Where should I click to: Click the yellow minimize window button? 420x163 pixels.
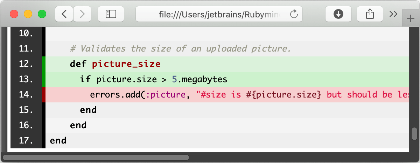pyautogui.click(x=28, y=14)
